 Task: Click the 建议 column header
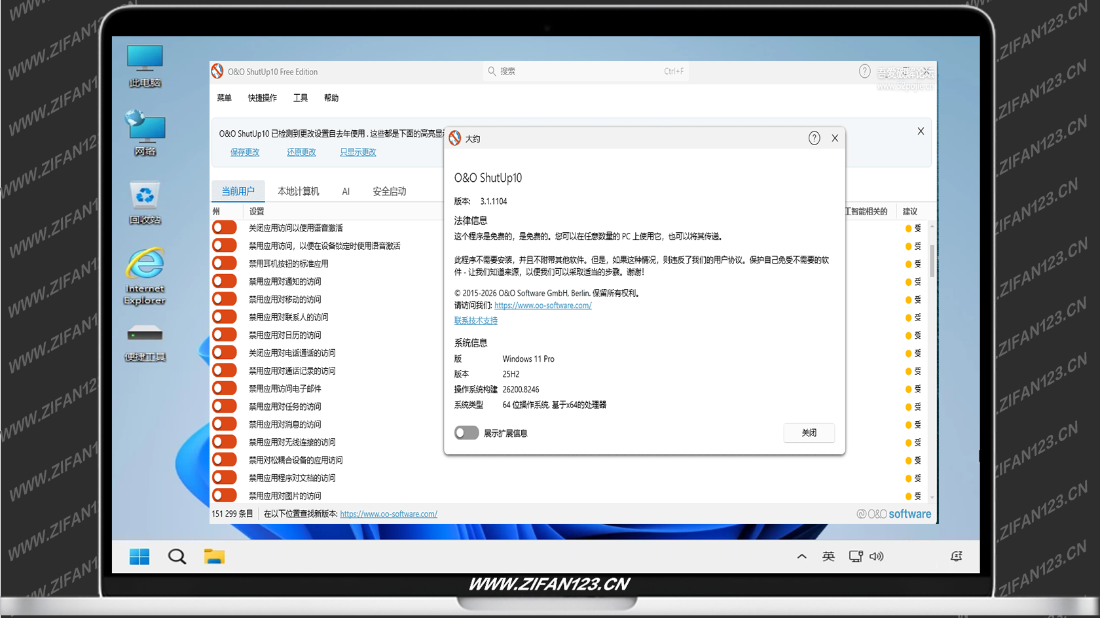point(910,211)
